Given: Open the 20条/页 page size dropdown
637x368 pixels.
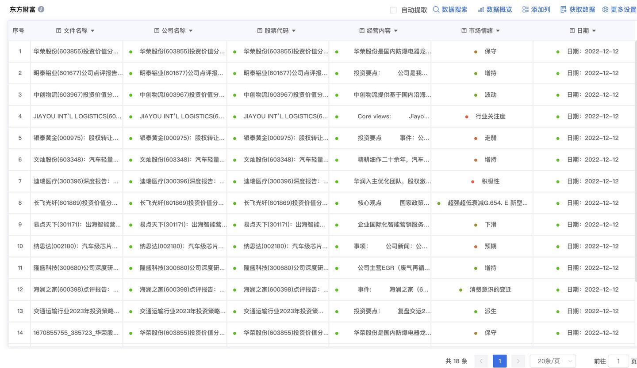Looking at the screenshot, I should click(553, 361).
